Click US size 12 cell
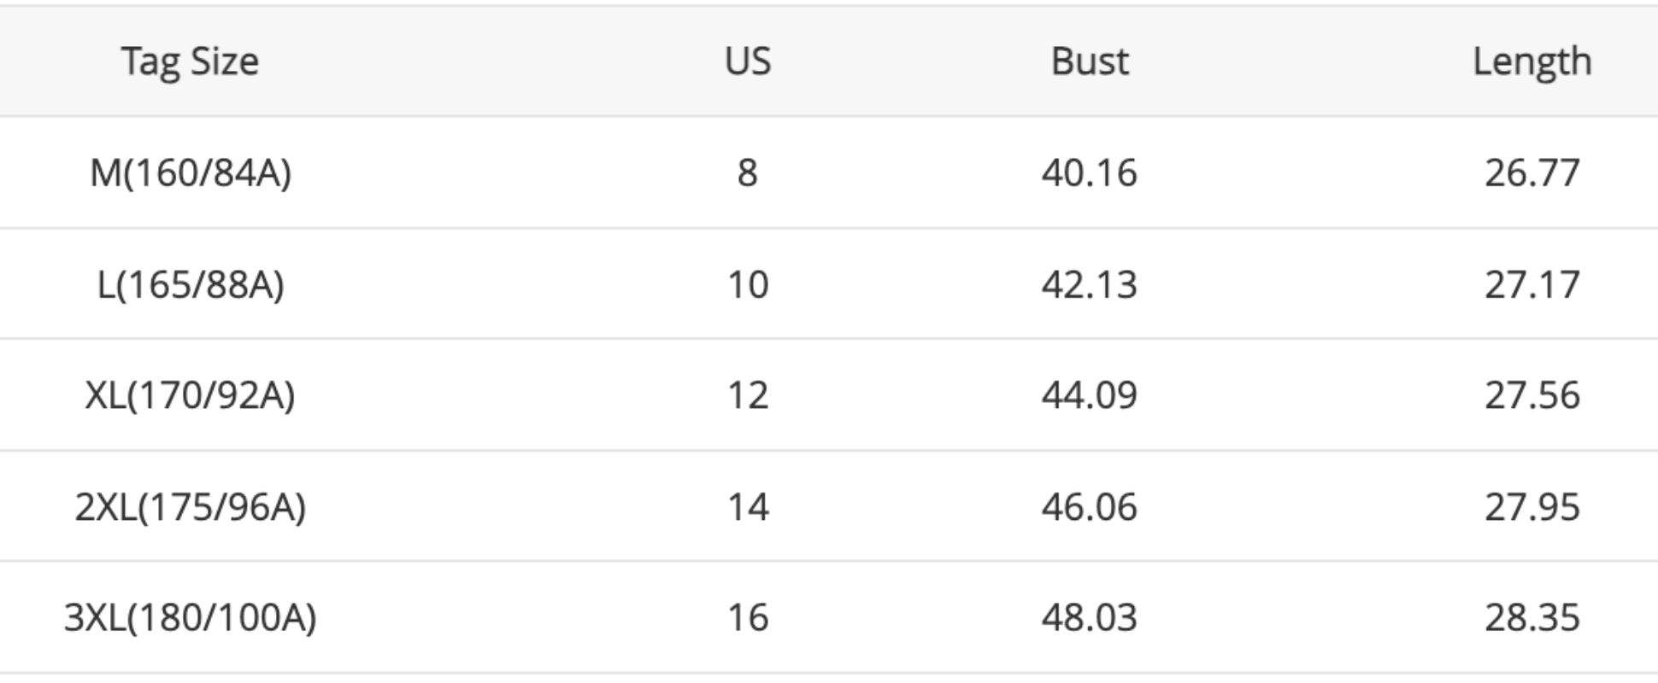Screen dimensions: 1658x683 coord(748,395)
